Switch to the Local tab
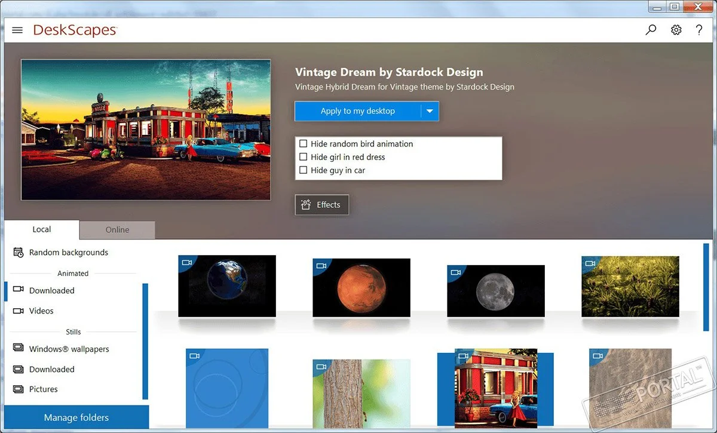Viewport: 717px width, 433px height. pyautogui.click(x=42, y=229)
